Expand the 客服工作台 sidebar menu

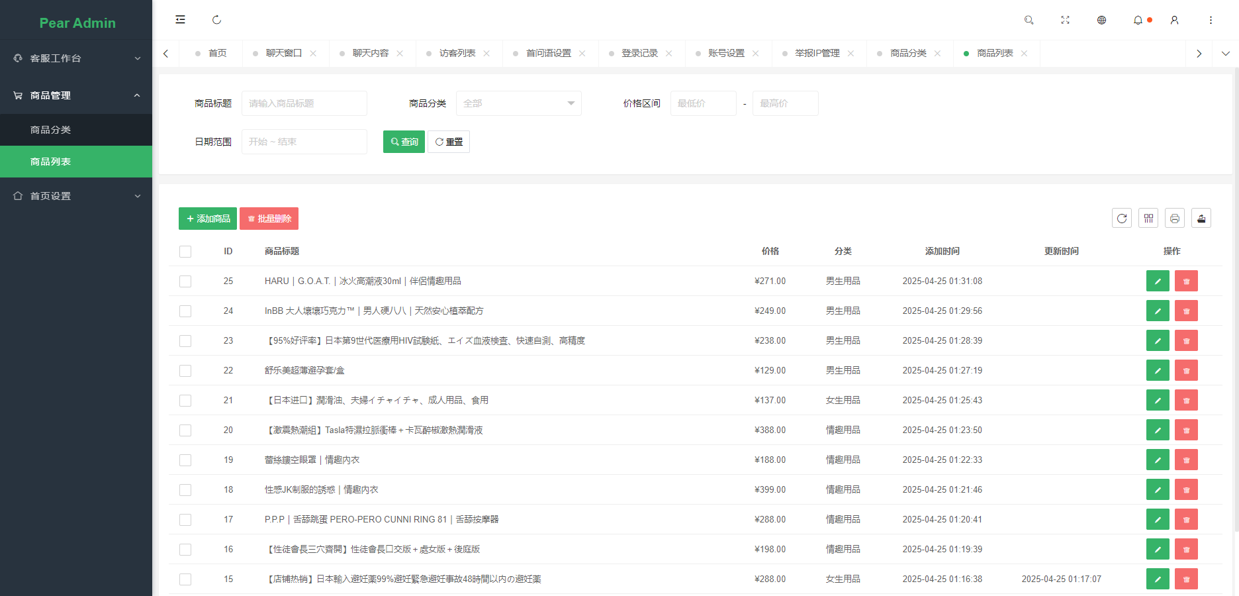[76, 58]
